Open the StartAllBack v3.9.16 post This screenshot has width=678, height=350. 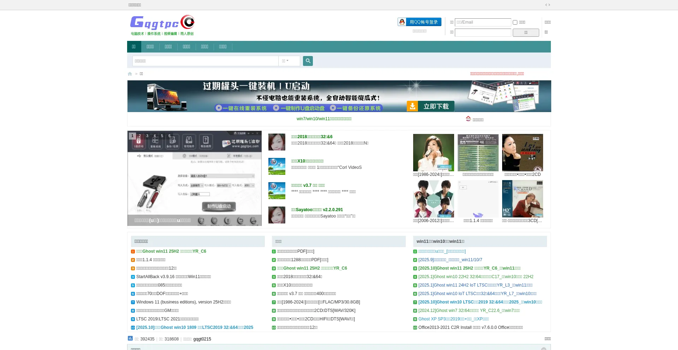(173, 277)
